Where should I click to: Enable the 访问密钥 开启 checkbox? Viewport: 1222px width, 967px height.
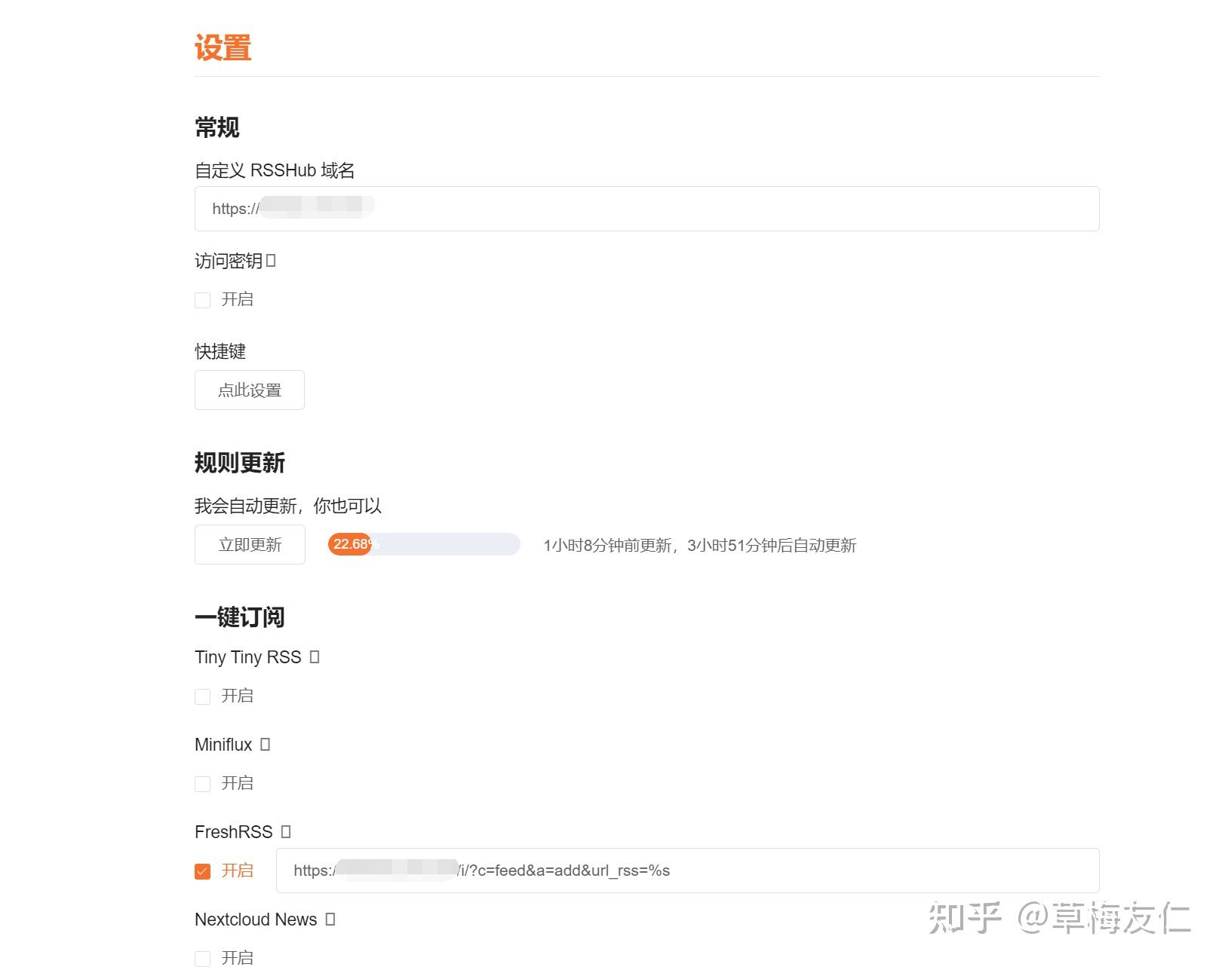(x=202, y=300)
